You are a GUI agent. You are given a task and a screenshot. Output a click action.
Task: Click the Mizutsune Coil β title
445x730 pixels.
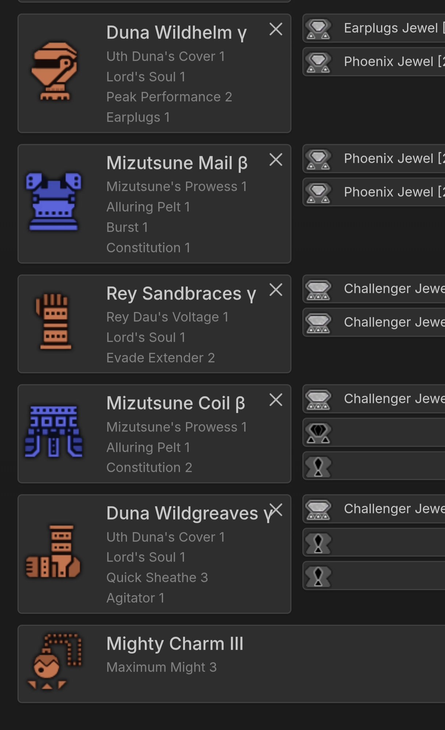click(x=176, y=403)
